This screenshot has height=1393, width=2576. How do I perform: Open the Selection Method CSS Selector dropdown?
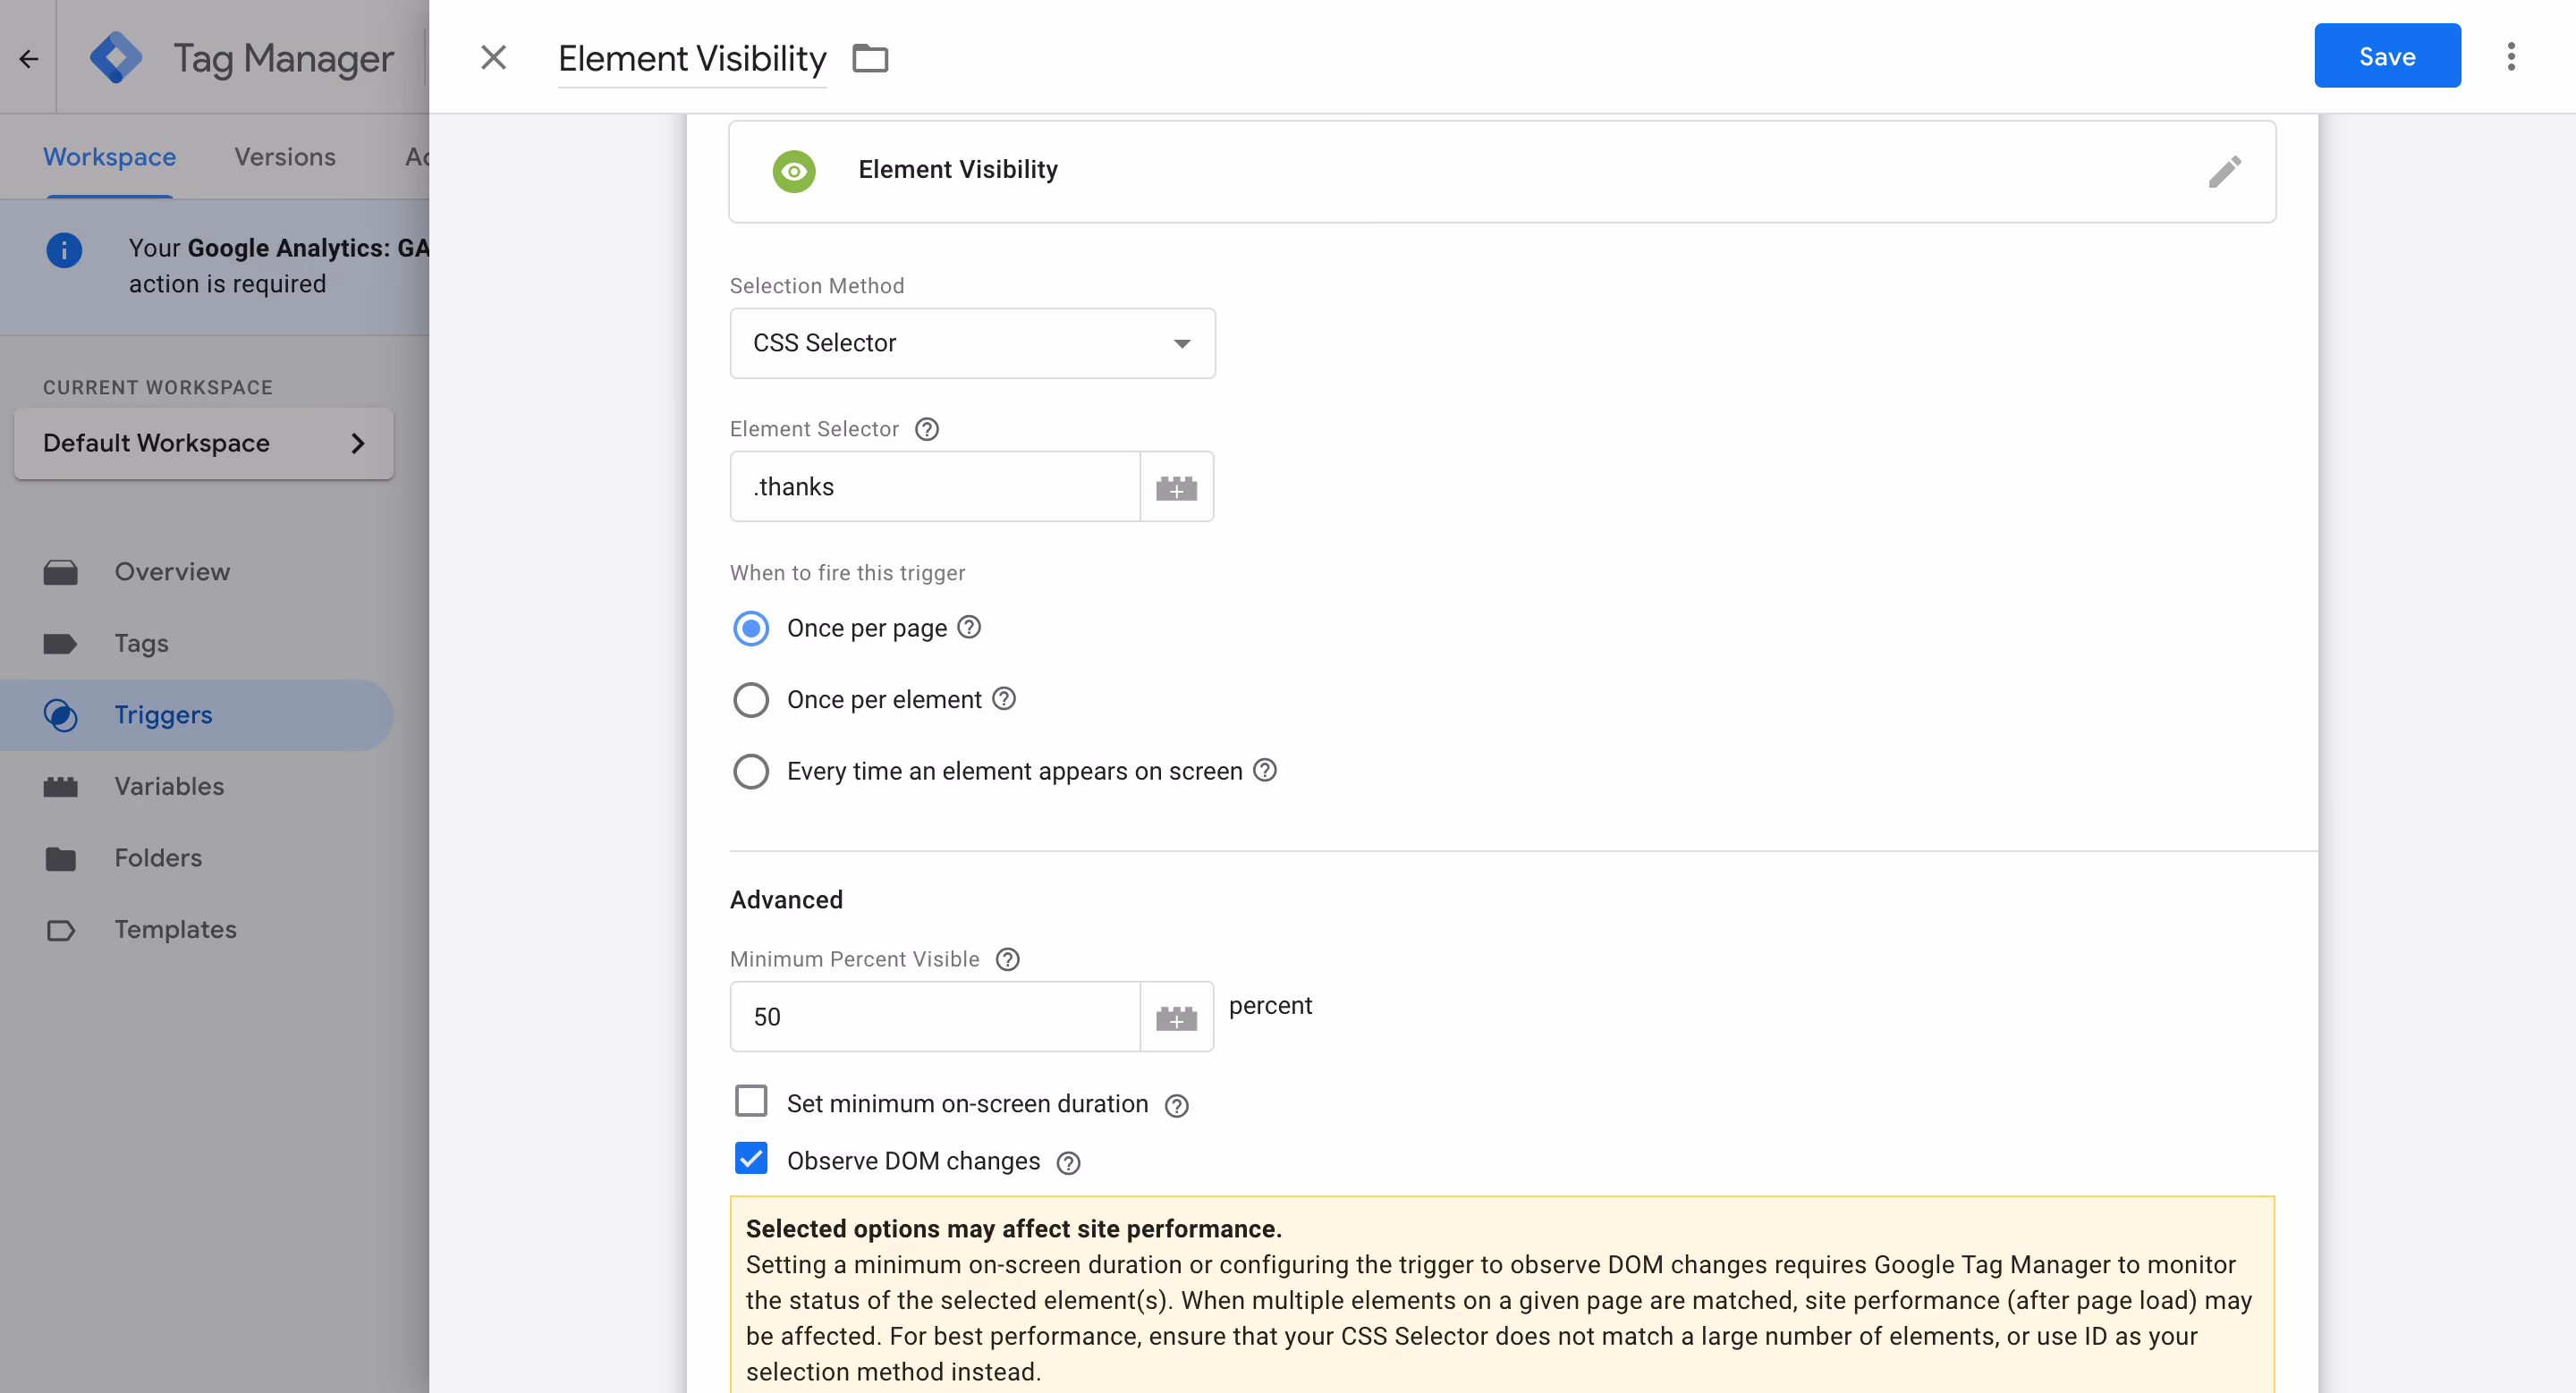pyautogui.click(x=972, y=342)
